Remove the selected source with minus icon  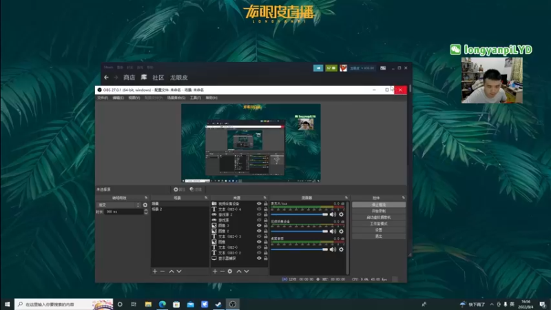click(222, 271)
